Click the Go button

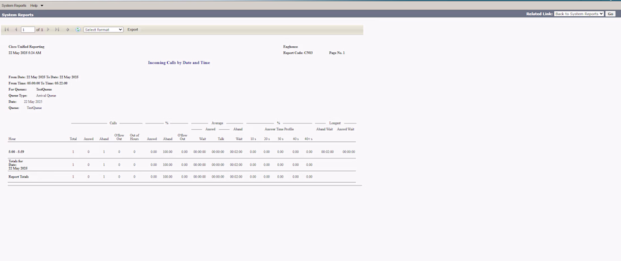[x=610, y=14]
